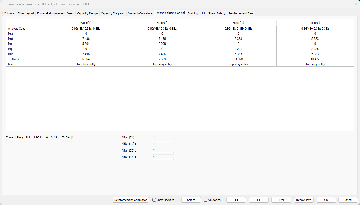Switch to the Columns tab
The width and height of the screenshot is (360, 205).
coord(9,13)
